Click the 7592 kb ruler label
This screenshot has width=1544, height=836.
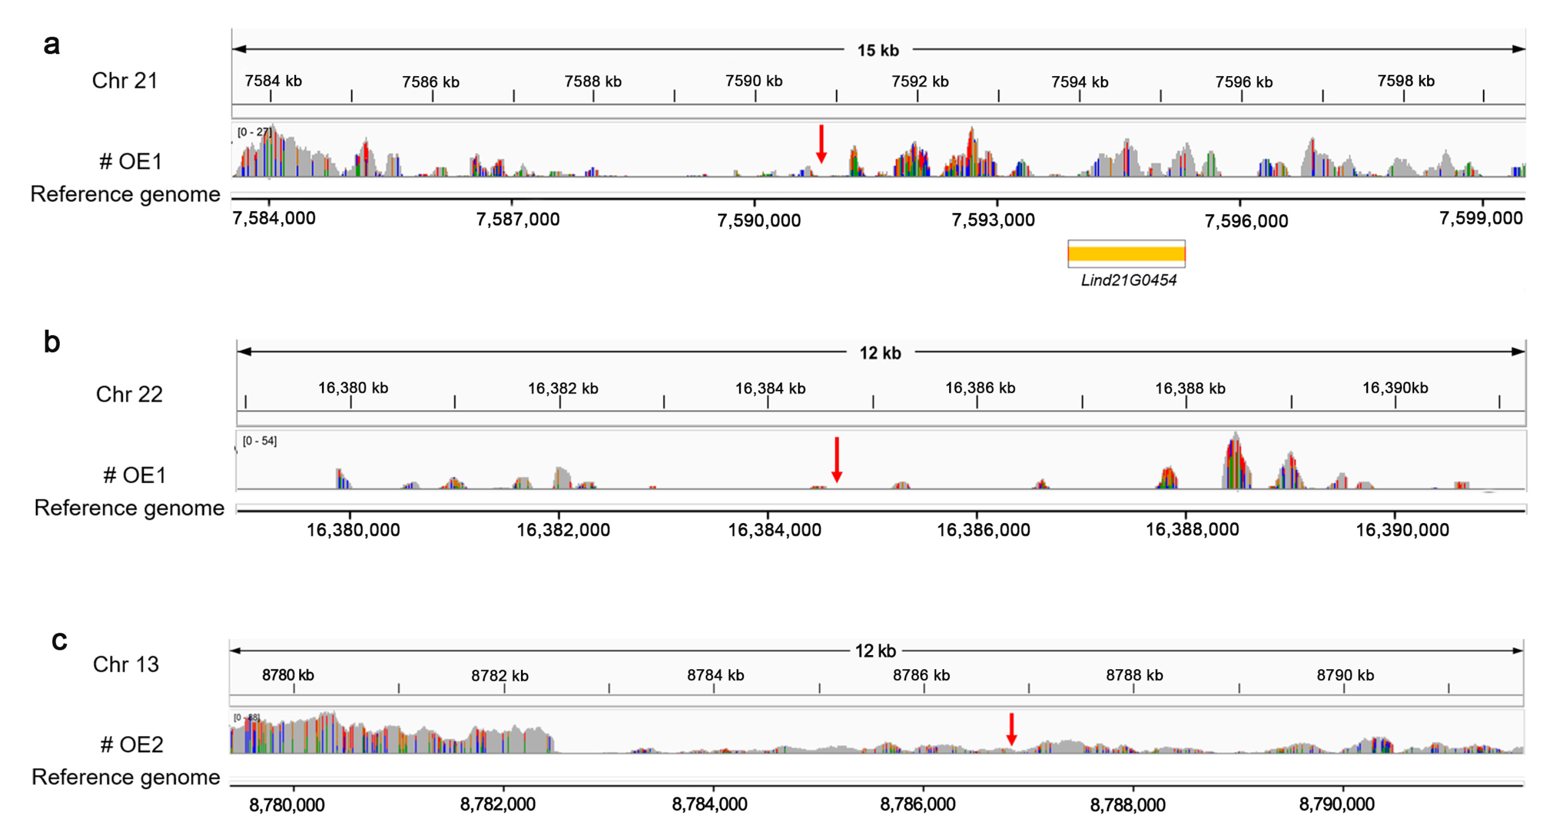click(920, 81)
